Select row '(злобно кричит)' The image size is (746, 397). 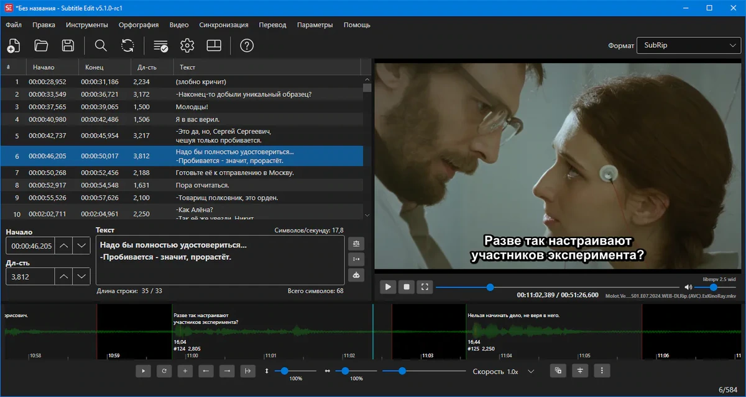[x=182, y=82]
